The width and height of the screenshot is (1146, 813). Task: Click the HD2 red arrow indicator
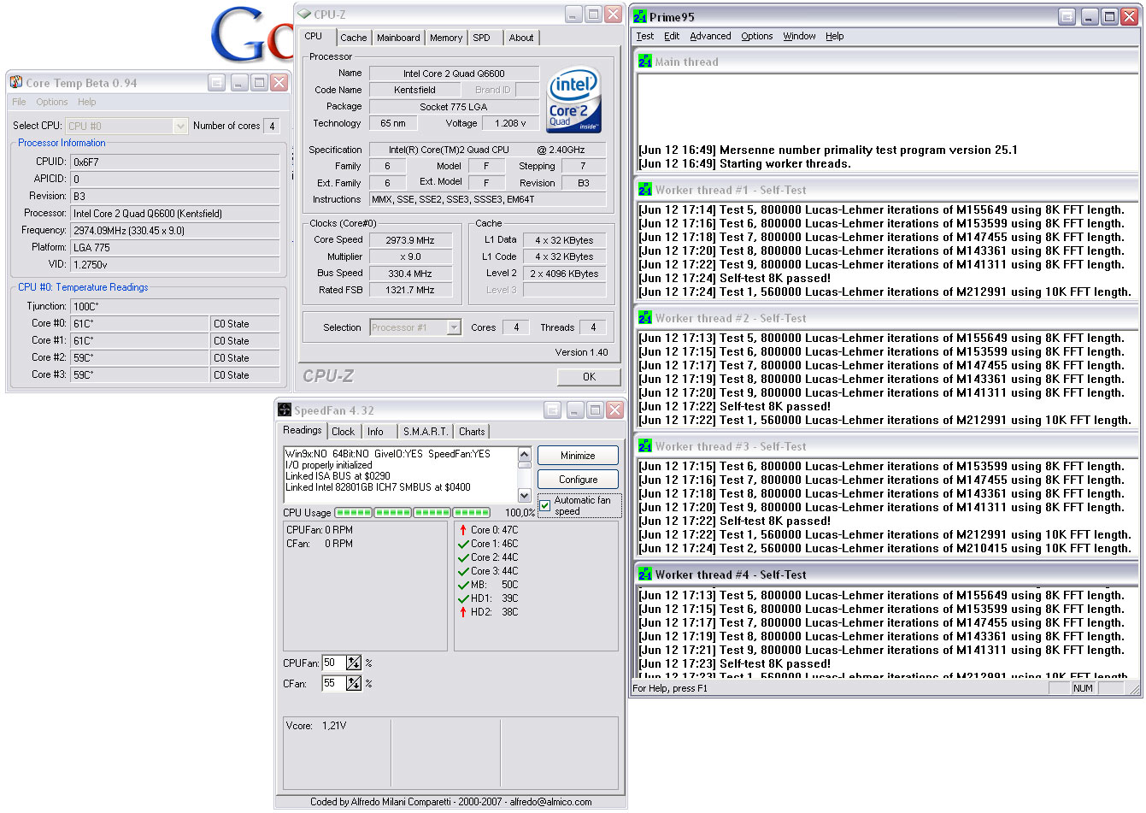[x=463, y=612]
